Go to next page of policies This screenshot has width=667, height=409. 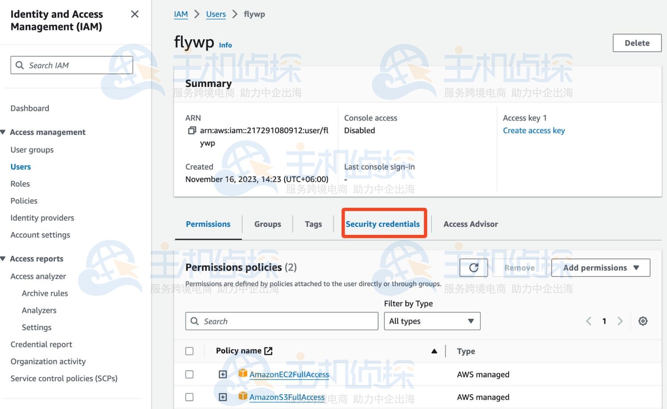pos(620,321)
